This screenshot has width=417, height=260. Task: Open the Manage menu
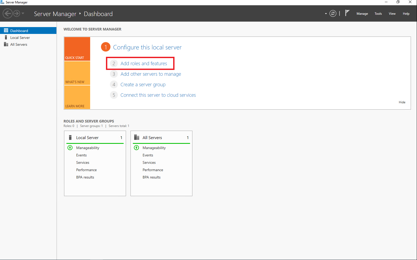pos(362,14)
